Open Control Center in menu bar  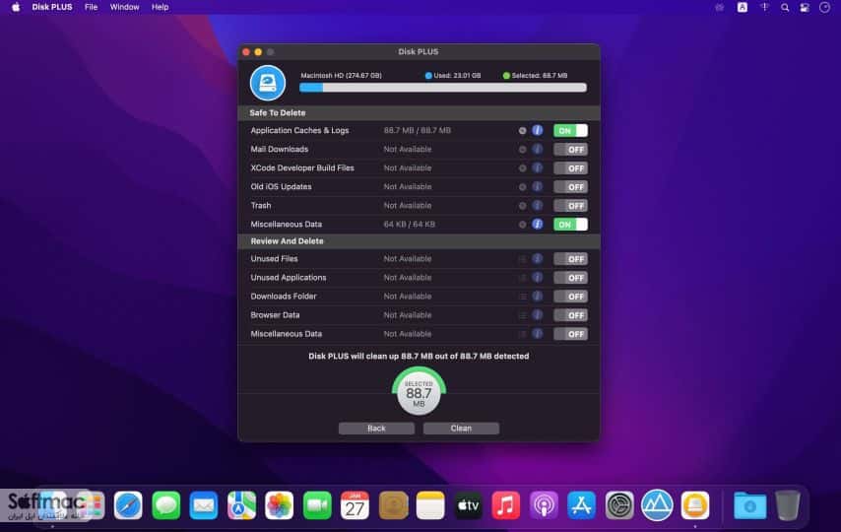(805, 8)
